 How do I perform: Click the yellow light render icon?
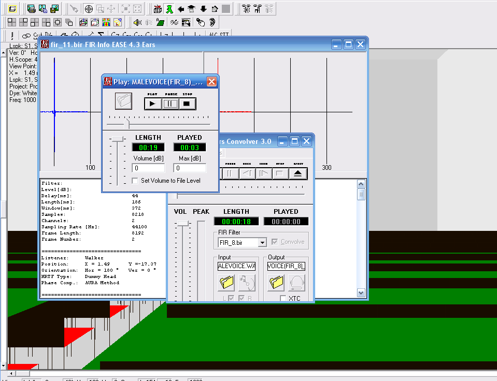tap(118, 22)
